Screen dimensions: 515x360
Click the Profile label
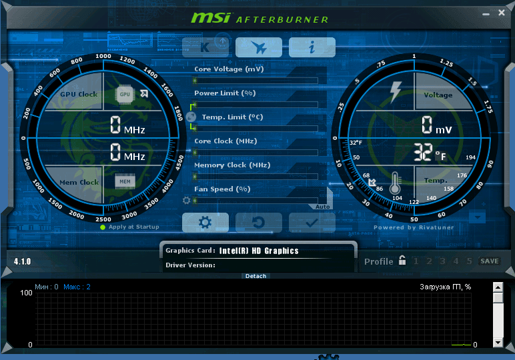[379, 261]
